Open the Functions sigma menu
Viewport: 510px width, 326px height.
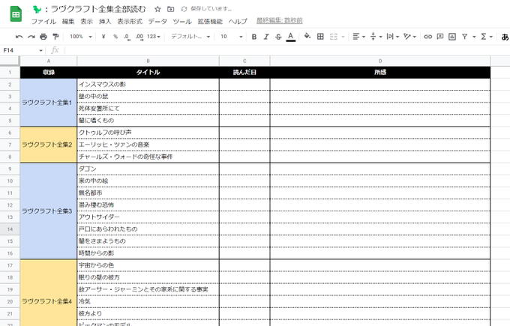click(x=487, y=37)
